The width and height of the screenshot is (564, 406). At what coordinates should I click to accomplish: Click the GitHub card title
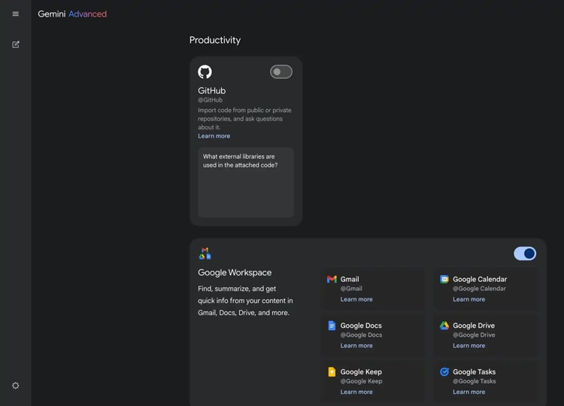212,91
